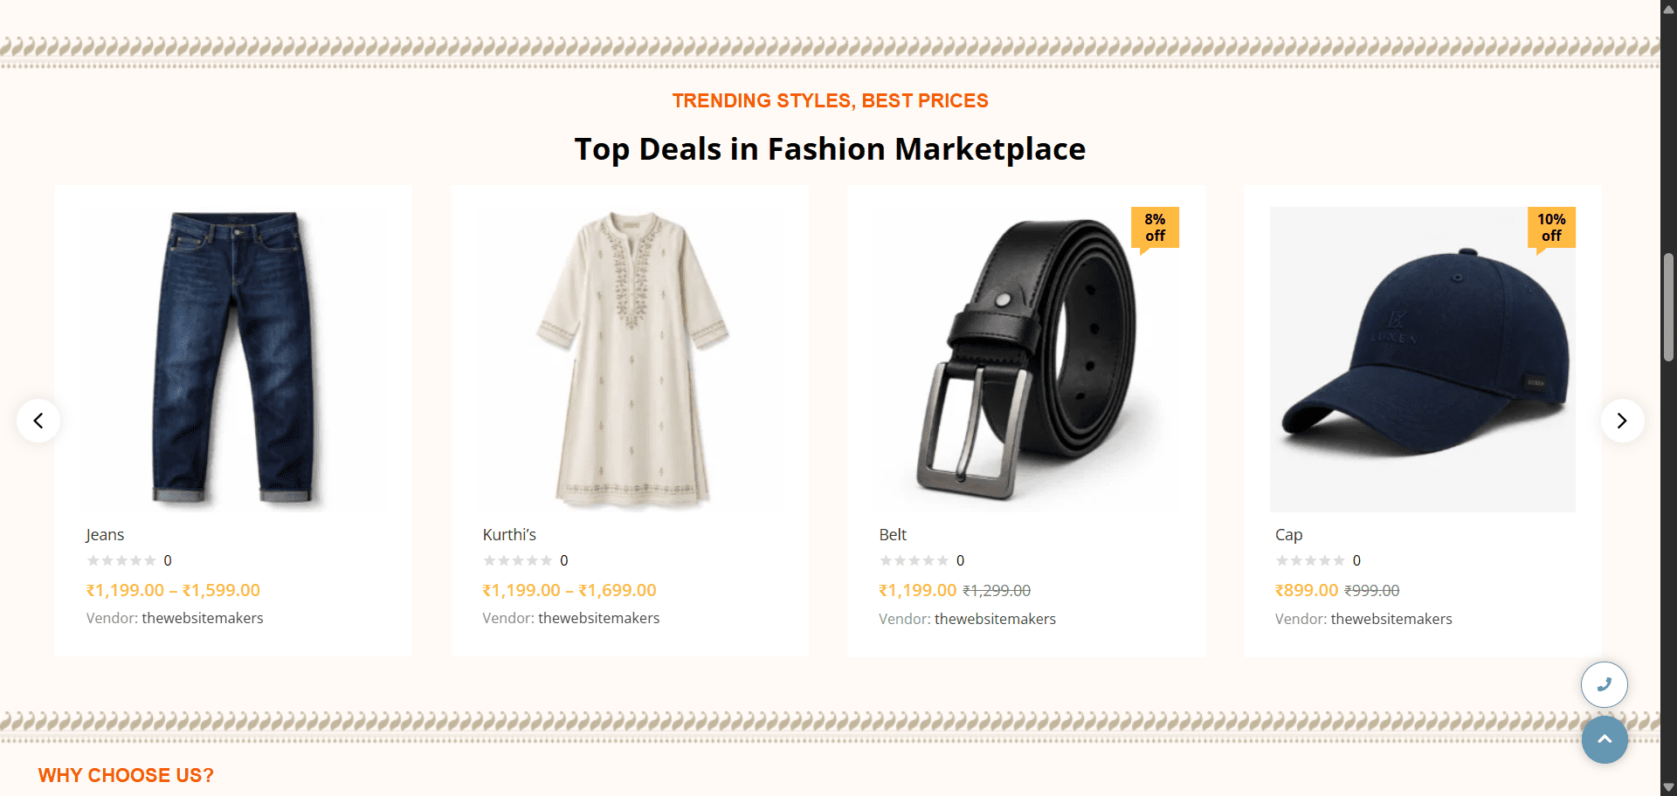
Task: Open the Jeans product image
Action: click(x=233, y=358)
